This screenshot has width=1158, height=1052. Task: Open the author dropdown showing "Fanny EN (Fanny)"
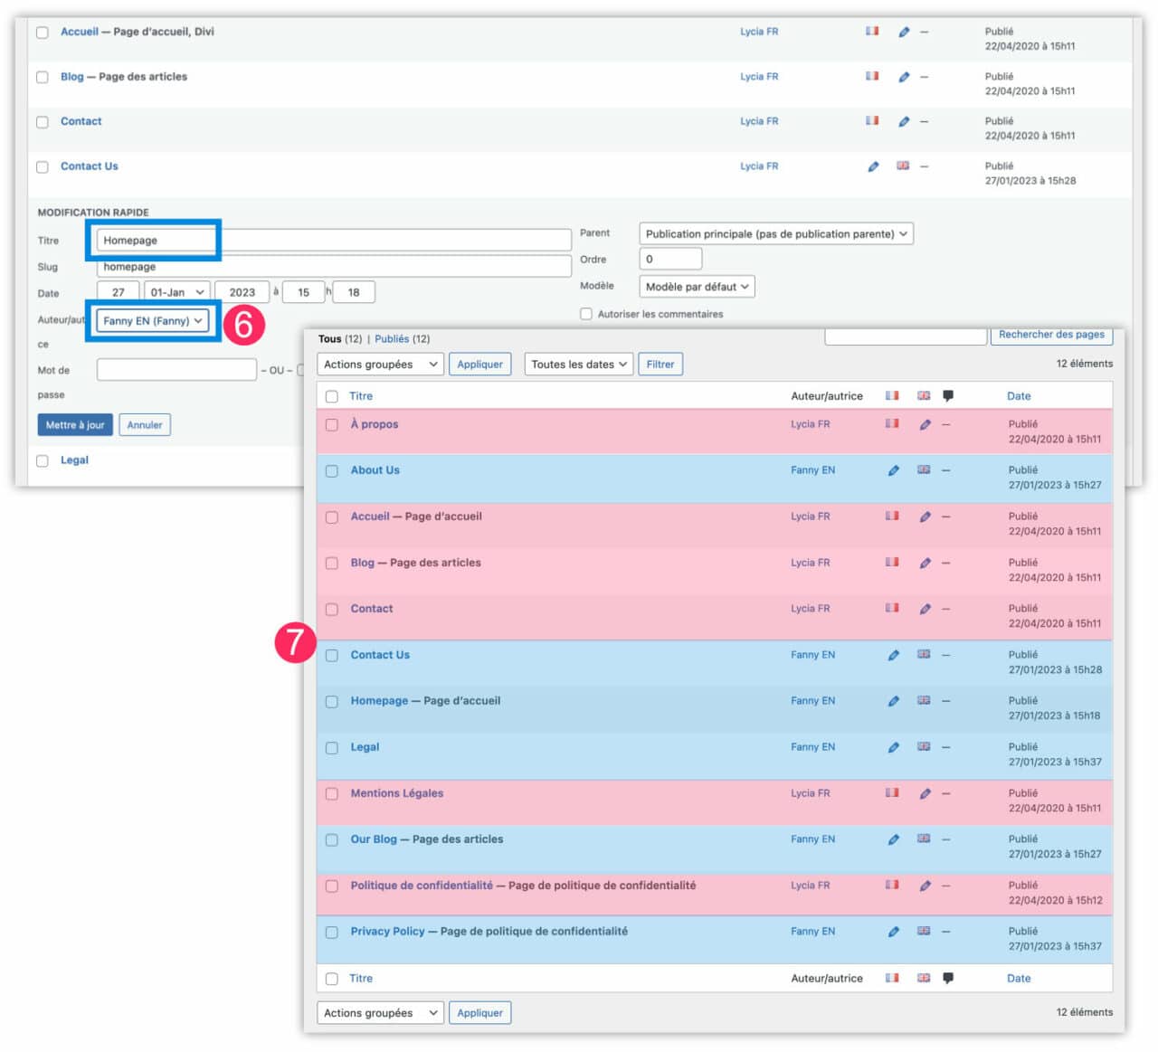(152, 320)
